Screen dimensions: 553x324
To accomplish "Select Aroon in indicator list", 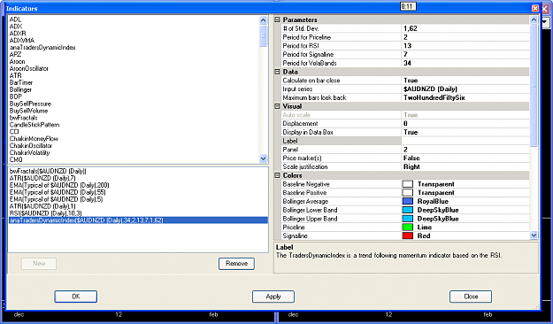I will click(17, 61).
